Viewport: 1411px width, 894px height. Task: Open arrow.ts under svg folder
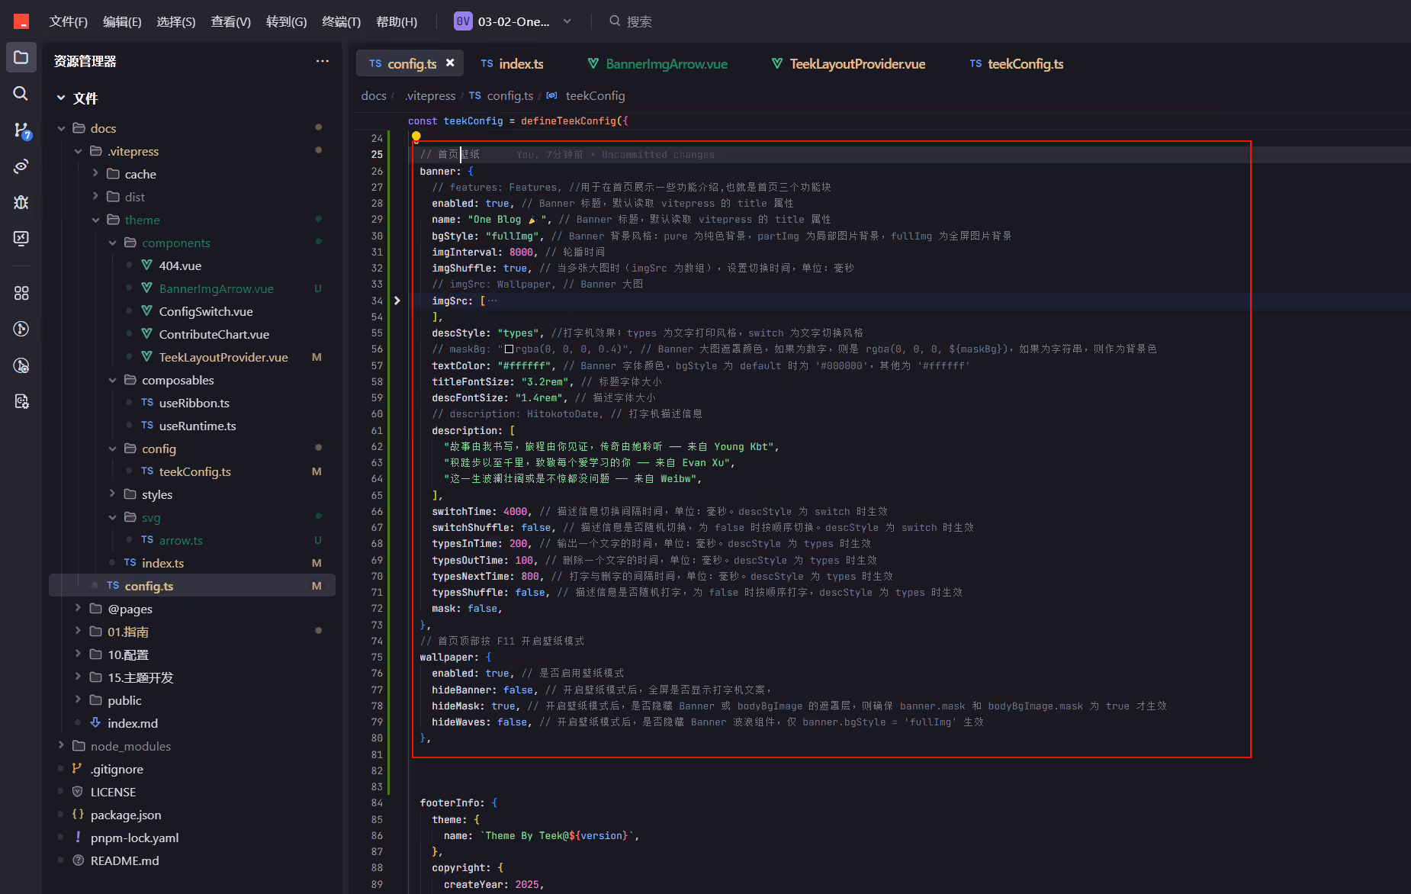pos(181,540)
